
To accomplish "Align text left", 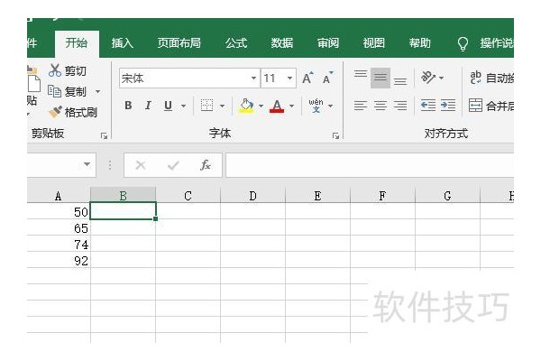I will tap(361, 106).
